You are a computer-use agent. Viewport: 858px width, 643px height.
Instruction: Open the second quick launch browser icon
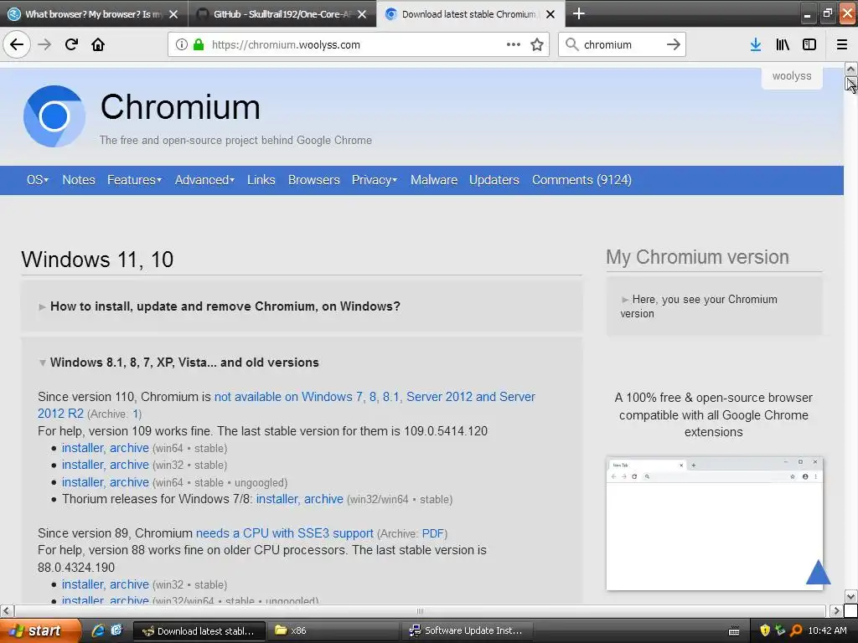116,630
